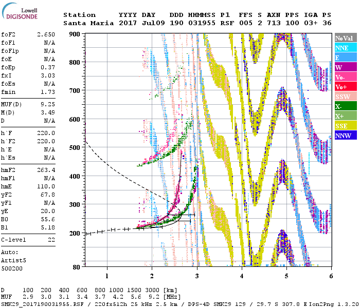This screenshot has height=308, width=360.
Task: Click the 3 MHz frequency axis label
Action: click(x=197, y=276)
